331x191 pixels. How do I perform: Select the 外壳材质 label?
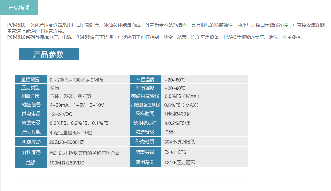(145, 142)
